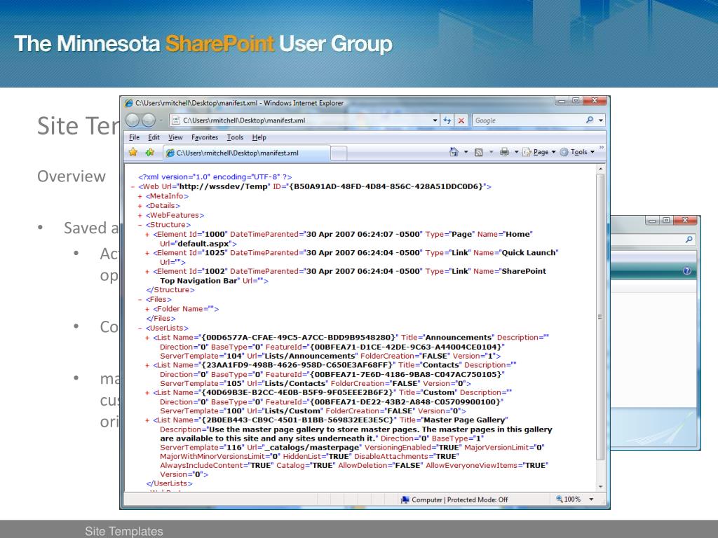This screenshot has width=718, height=538.
Task: Click the blue help icon in the background window
Action: pyautogui.click(x=687, y=270)
